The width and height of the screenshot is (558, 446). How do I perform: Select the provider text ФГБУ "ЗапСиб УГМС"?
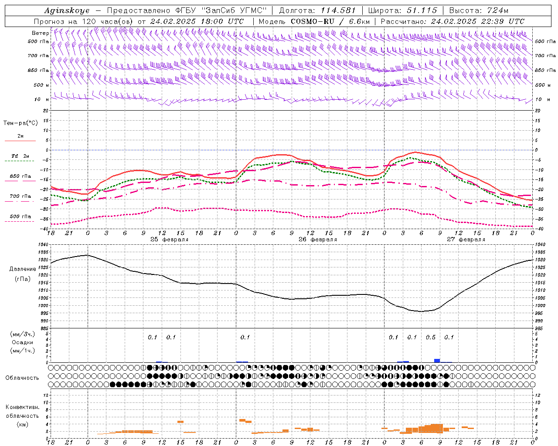221,10
